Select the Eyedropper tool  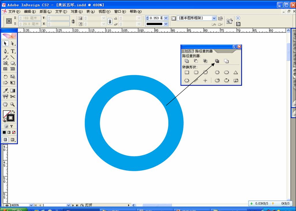5,91
